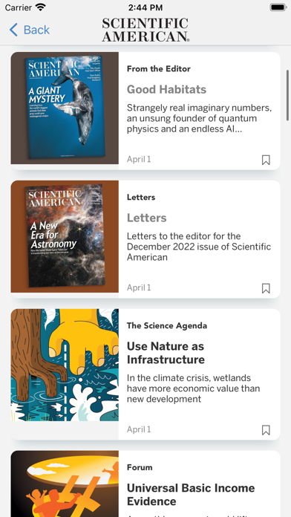
Task: Open the Letters headline
Action: [x=147, y=218]
